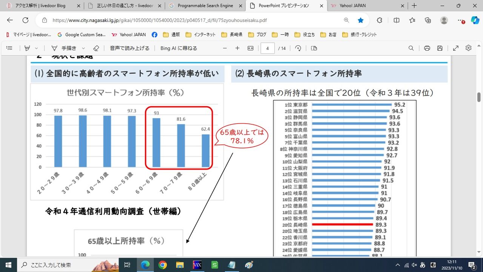The height and width of the screenshot is (272, 483).
Task: Click the URL address bar
Action: coord(196,20)
